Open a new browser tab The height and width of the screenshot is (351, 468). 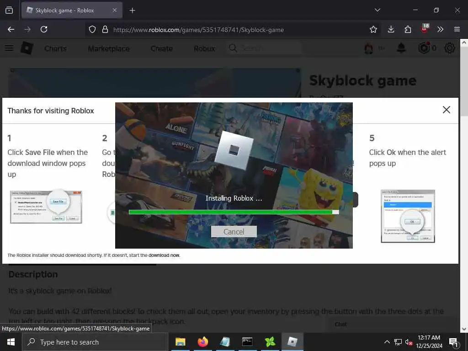click(x=132, y=11)
